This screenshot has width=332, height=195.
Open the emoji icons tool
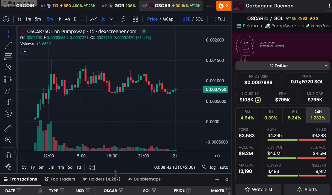(x=8, y=113)
